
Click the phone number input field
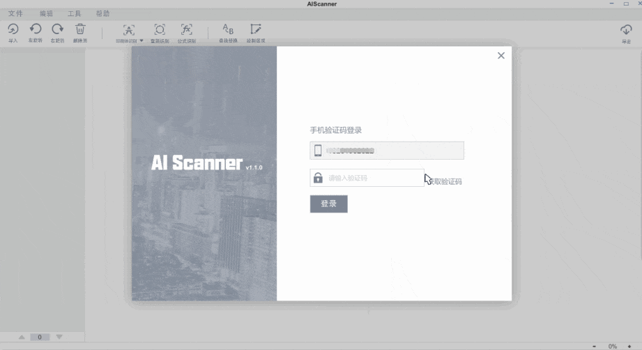pos(387,151)
